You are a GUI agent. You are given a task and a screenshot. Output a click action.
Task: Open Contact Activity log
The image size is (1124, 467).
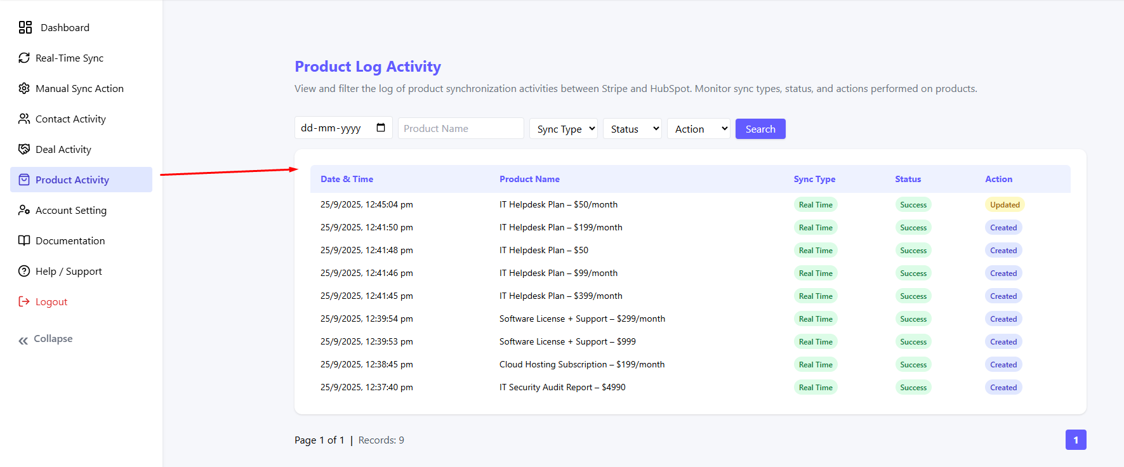[81, 119]
